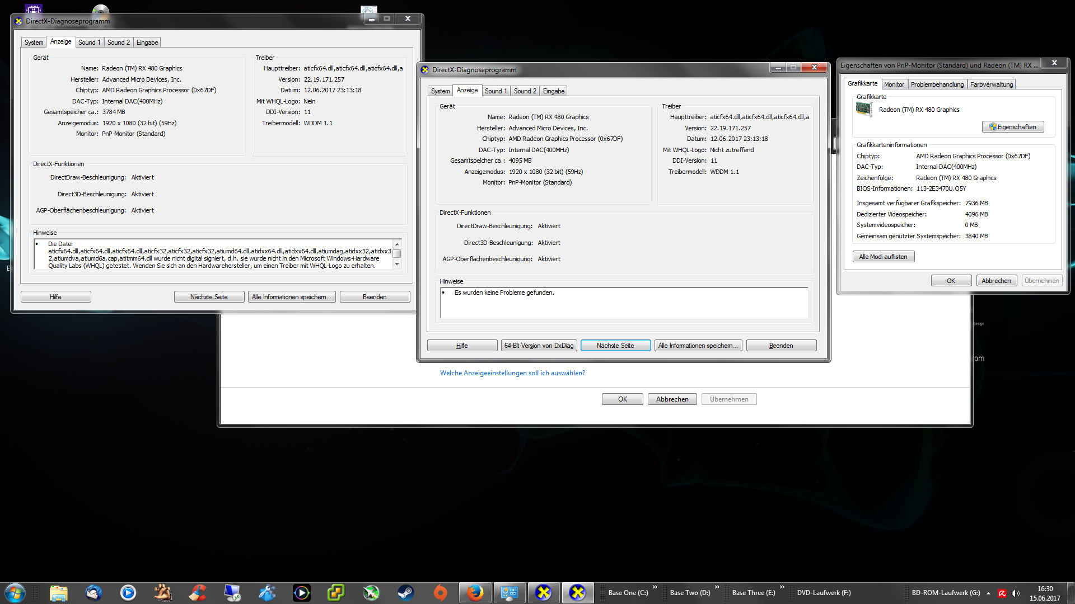Open the Windows Start menu orb
The height and width of the screenshot is (604, 1075).
15,592
